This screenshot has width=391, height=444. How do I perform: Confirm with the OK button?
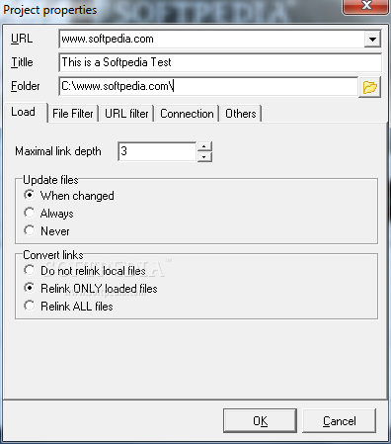260,421
